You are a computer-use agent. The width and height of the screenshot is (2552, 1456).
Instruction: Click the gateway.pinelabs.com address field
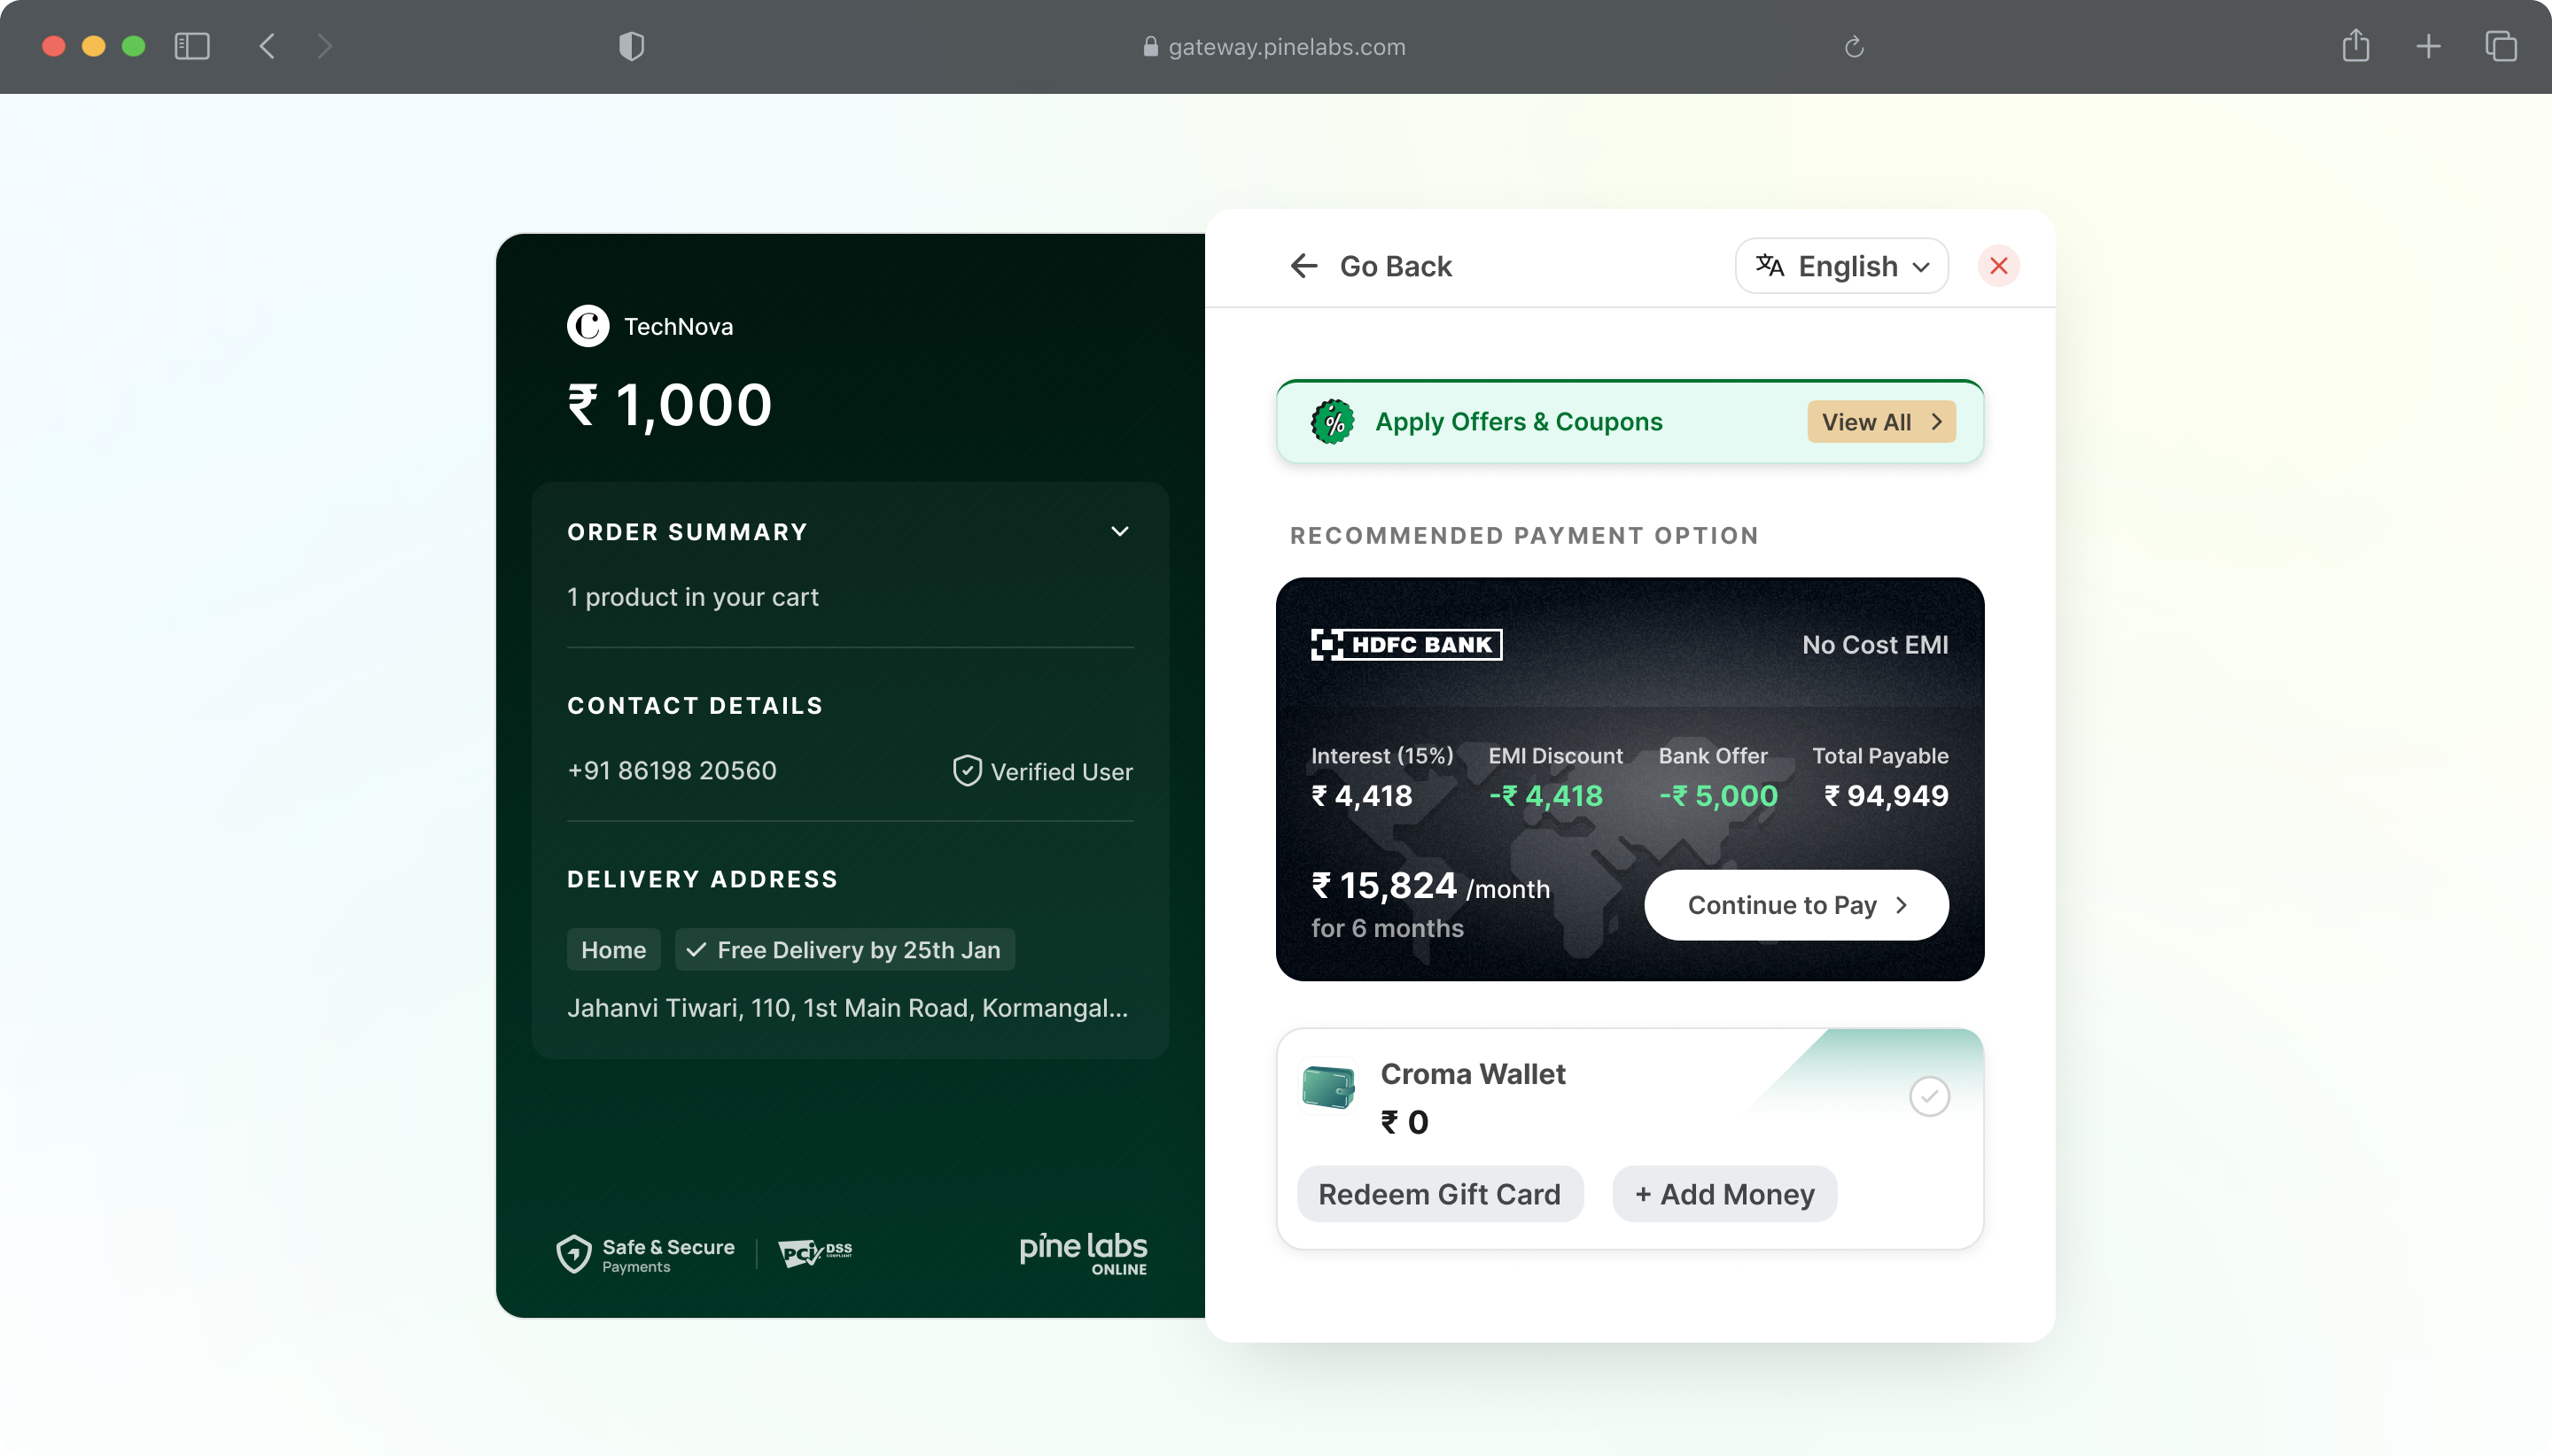tap(1275, 46)
